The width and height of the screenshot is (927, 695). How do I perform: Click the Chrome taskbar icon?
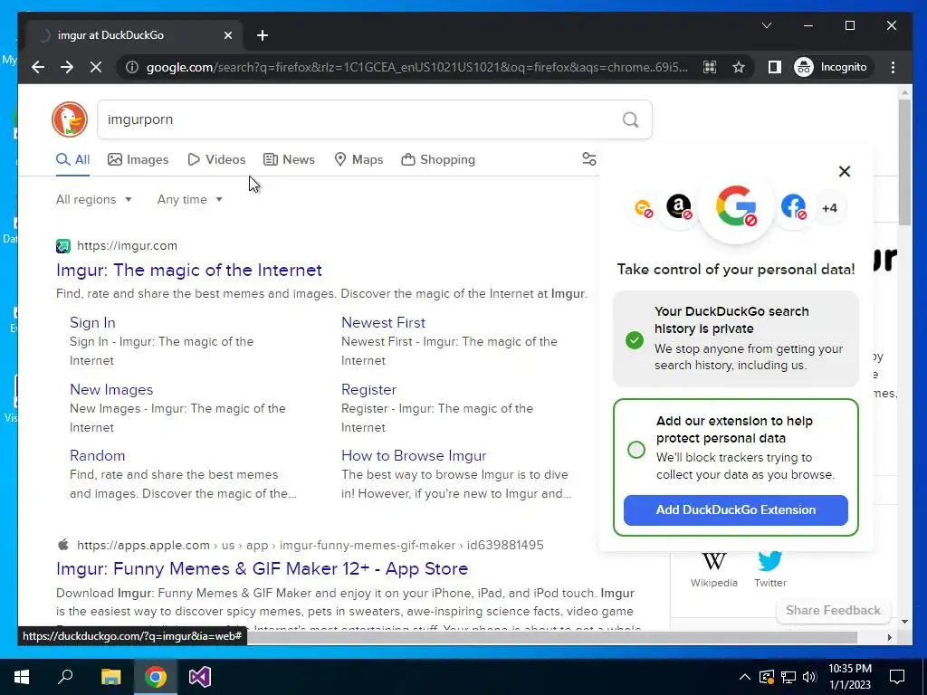point(156,677)
